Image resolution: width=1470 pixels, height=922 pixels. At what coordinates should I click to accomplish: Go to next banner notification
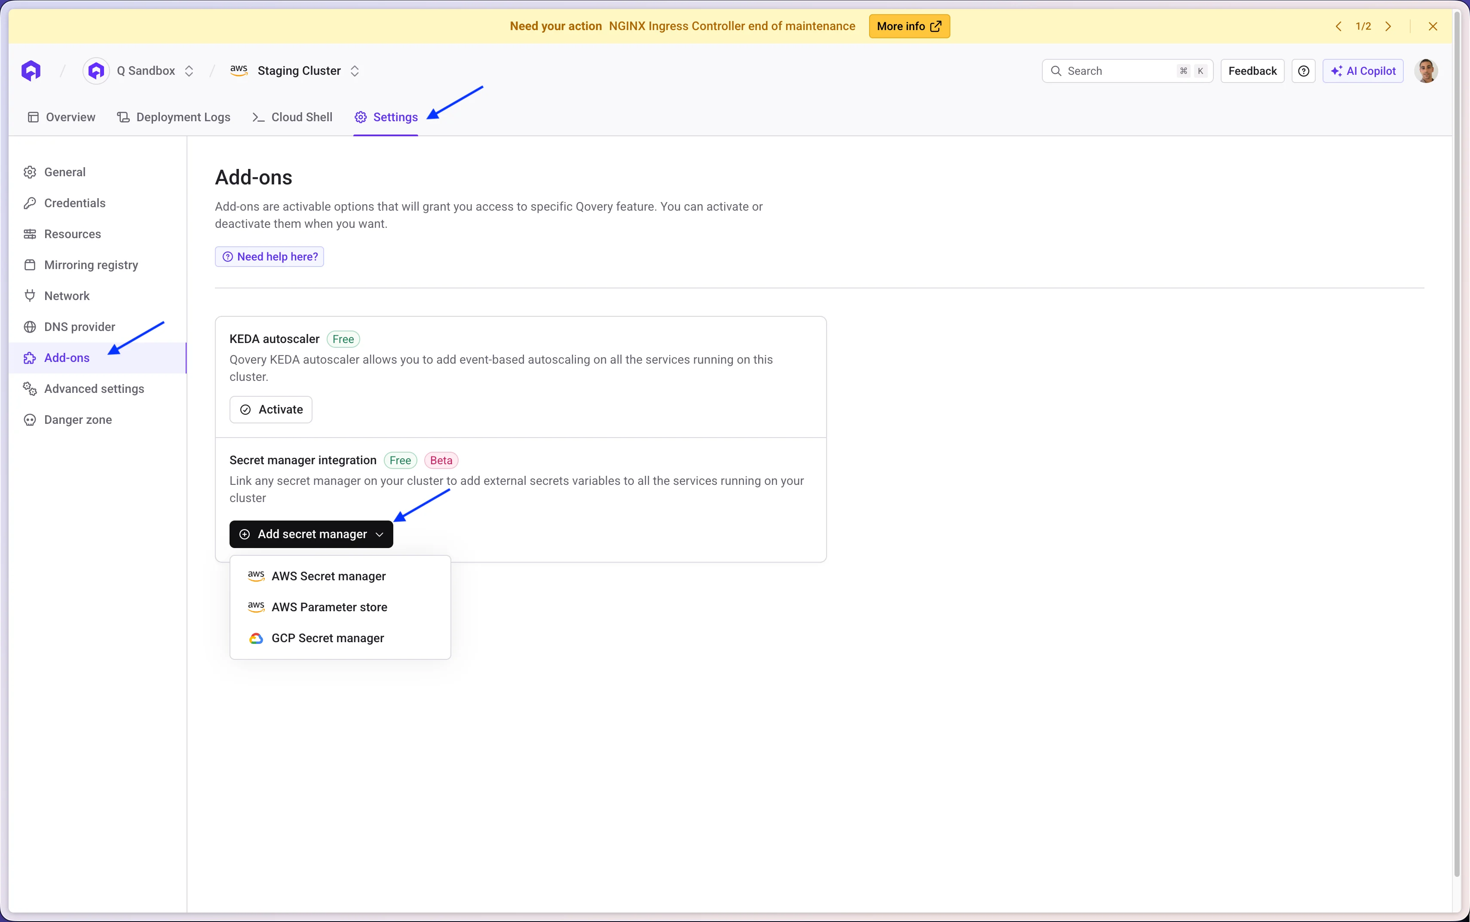click(x=1388, y=26)
